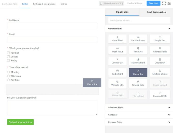Expand the Container section

[139, 115]
